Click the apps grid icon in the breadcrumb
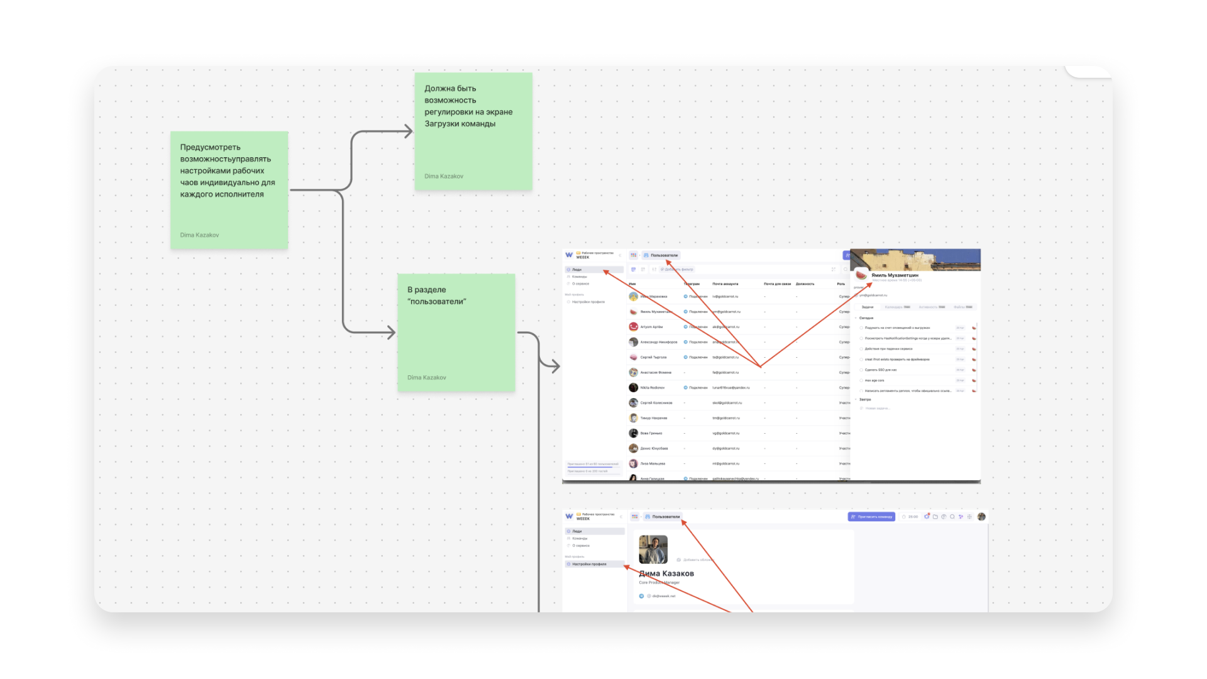 point(633,255)
